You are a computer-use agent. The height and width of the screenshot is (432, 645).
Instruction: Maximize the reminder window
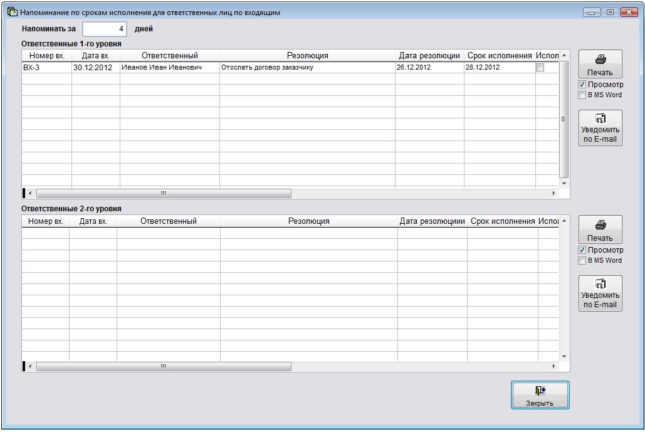[x=610, y=13]
